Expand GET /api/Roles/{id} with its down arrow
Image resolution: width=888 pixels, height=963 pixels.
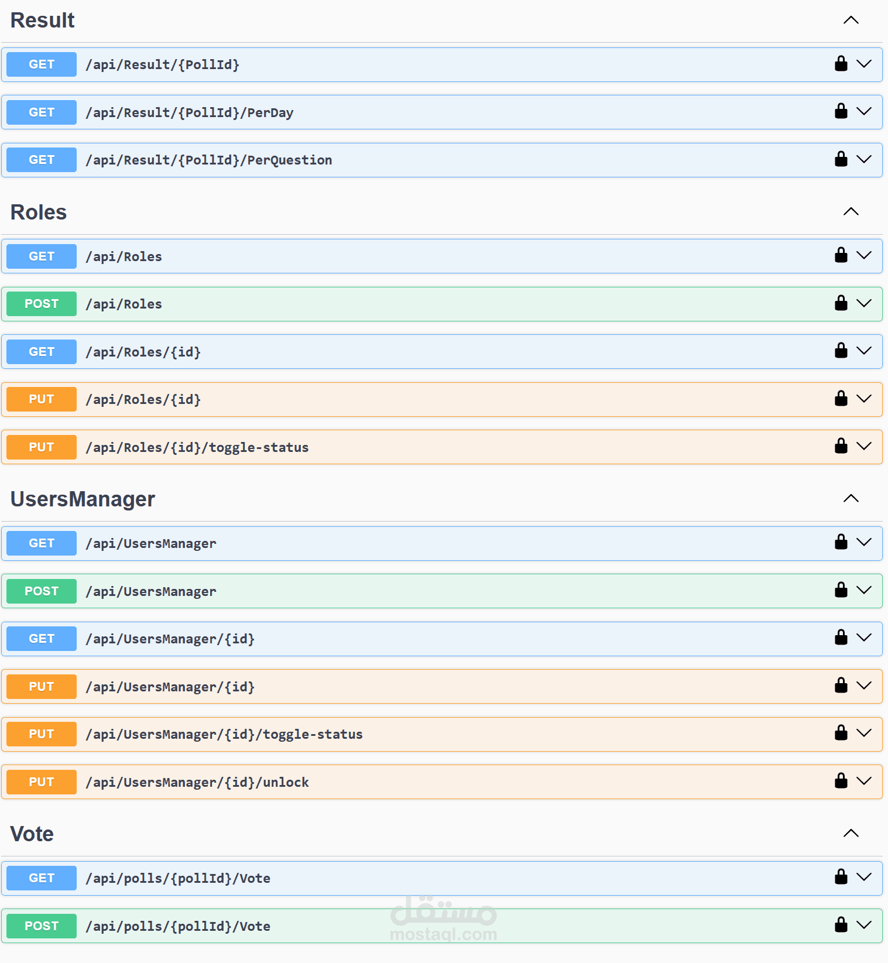point(864,350)
